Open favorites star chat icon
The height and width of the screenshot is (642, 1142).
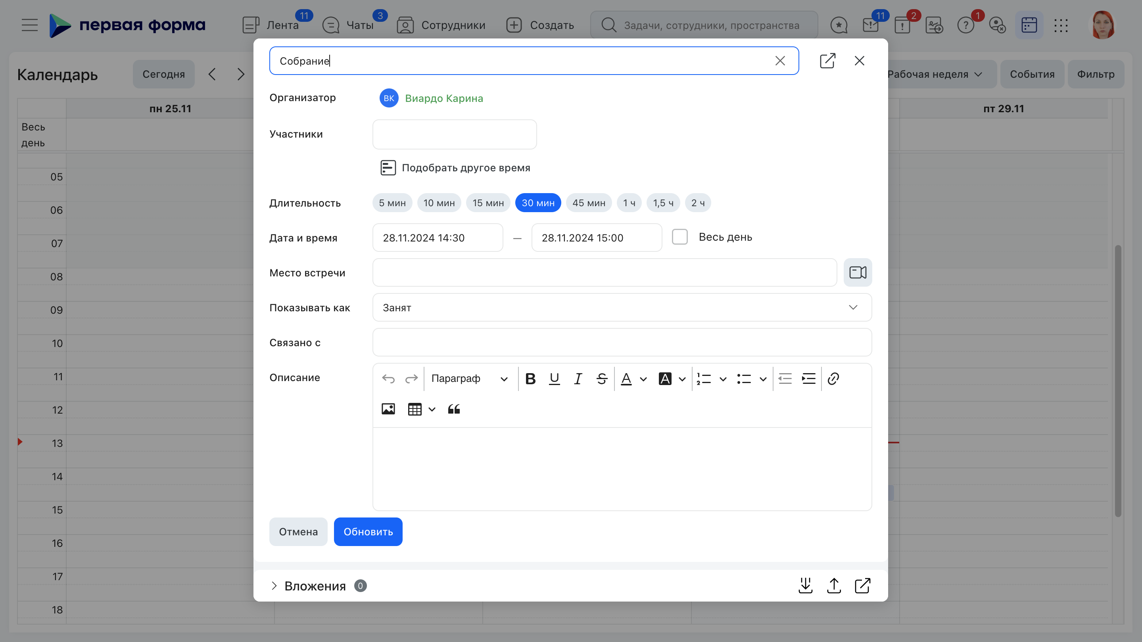click(x=838, y=25)
